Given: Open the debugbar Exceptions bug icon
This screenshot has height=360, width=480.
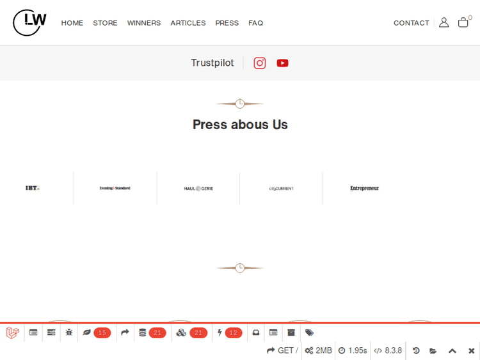Looking at the screenshot, I should (69, 333).
